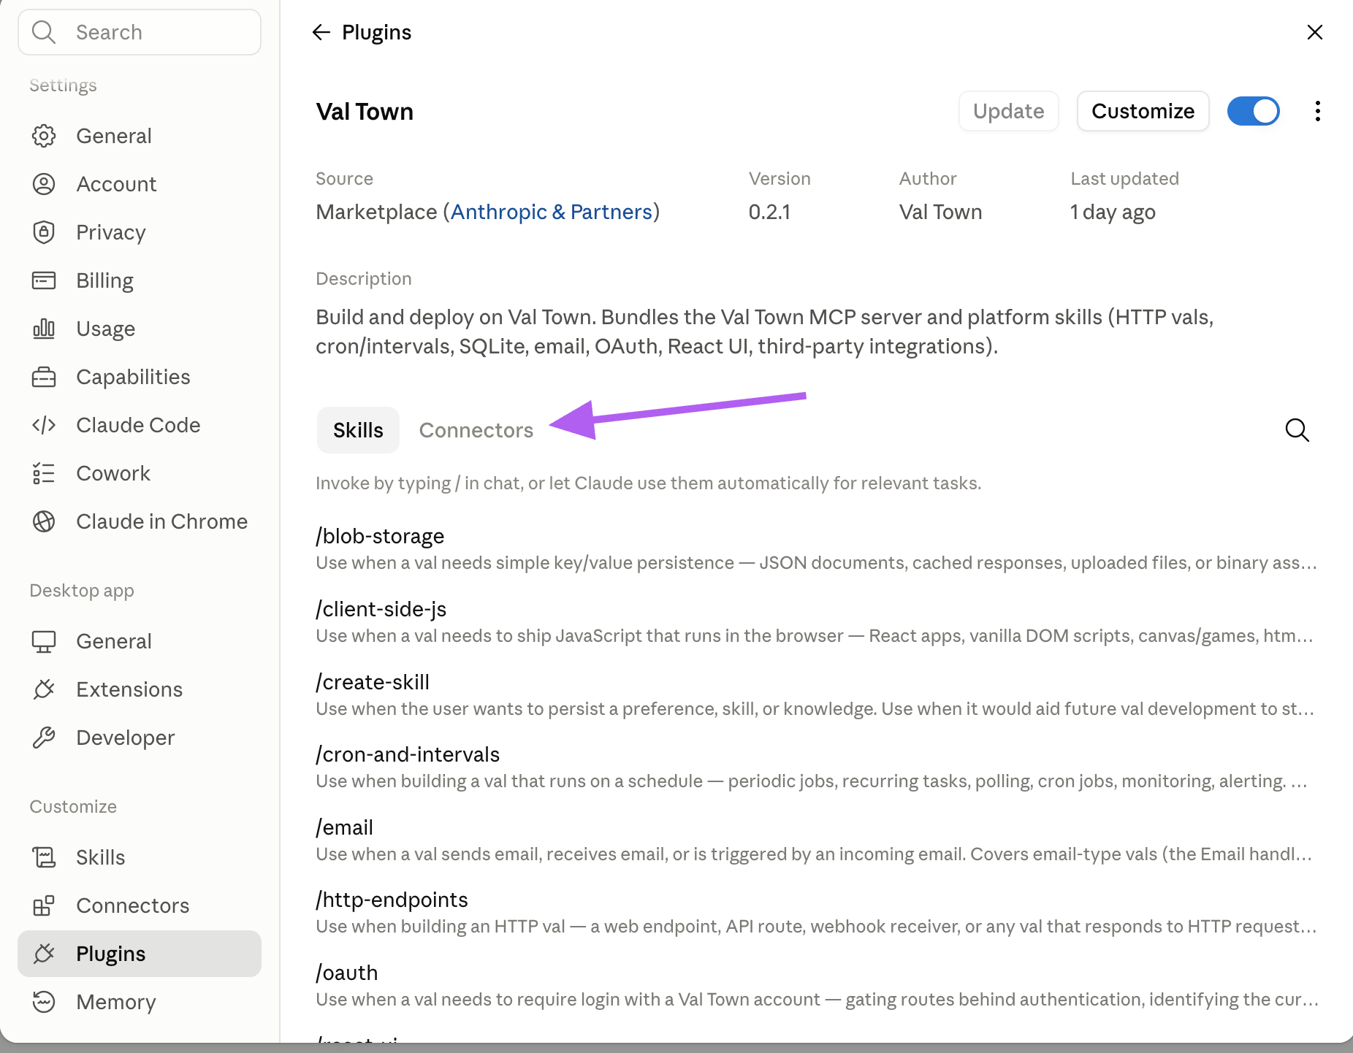Click the '1 day ago' last updated value
This screenshot has height=1053, width=1353.
coord(1113,212)
